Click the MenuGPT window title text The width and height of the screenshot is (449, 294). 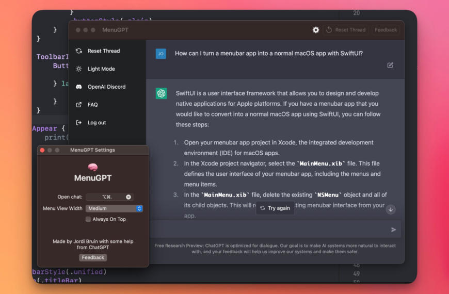[x=116, y=30]
